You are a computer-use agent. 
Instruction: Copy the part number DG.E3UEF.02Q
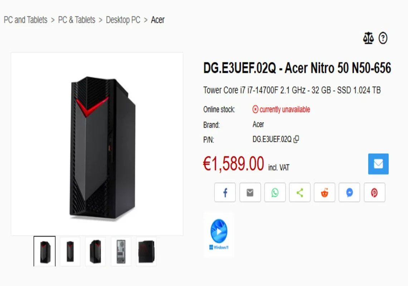(x=296, y=139)
